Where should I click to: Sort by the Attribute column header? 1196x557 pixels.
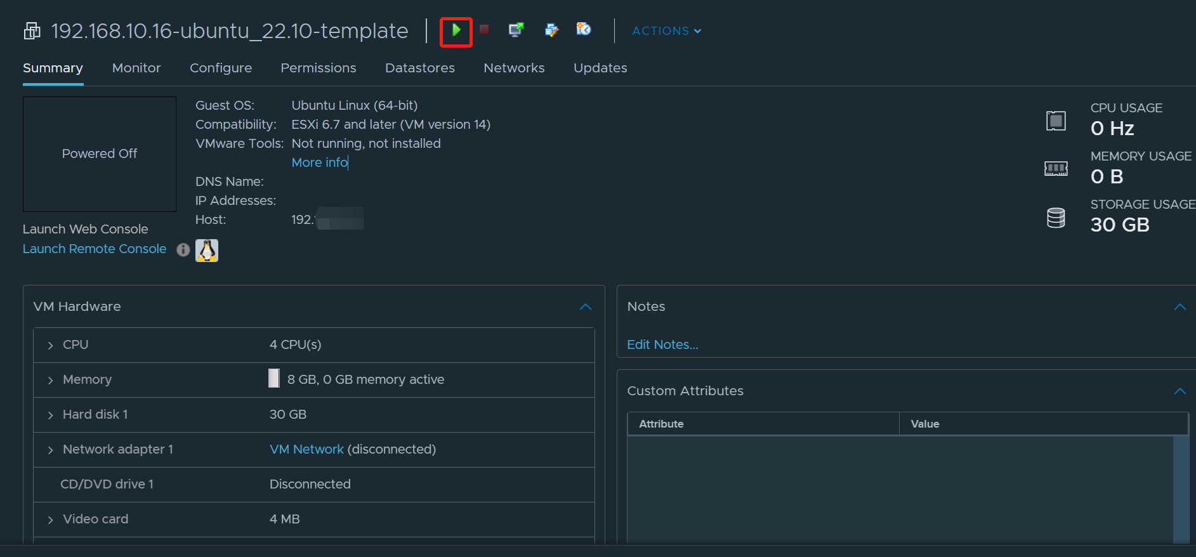763,424
